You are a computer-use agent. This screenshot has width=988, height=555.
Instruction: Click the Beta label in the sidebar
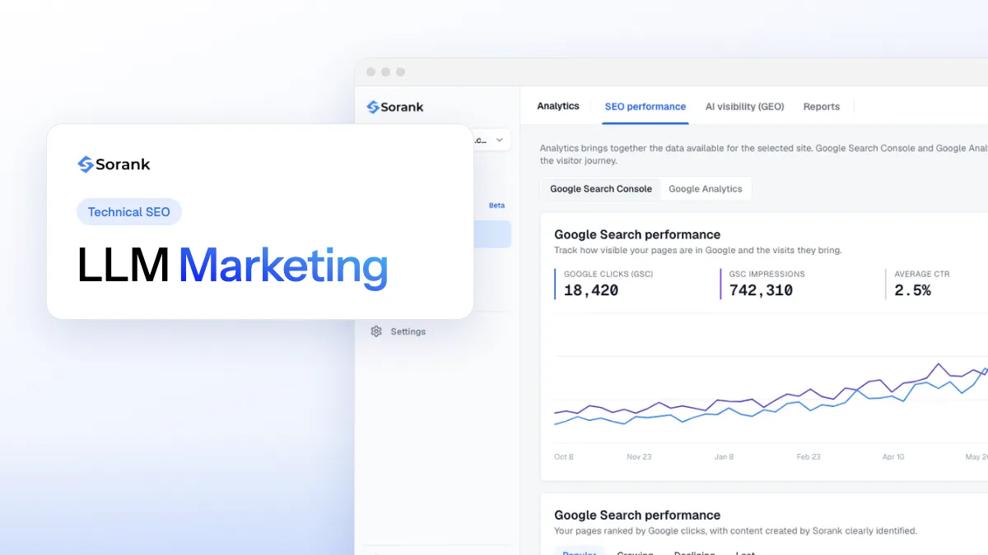pos(496,206)
